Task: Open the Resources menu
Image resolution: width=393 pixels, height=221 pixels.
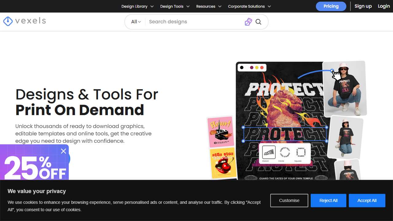Action: coord(209,6)
